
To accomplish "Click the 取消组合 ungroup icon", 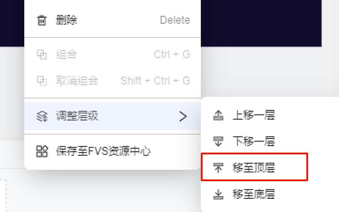I will (42, 81).
